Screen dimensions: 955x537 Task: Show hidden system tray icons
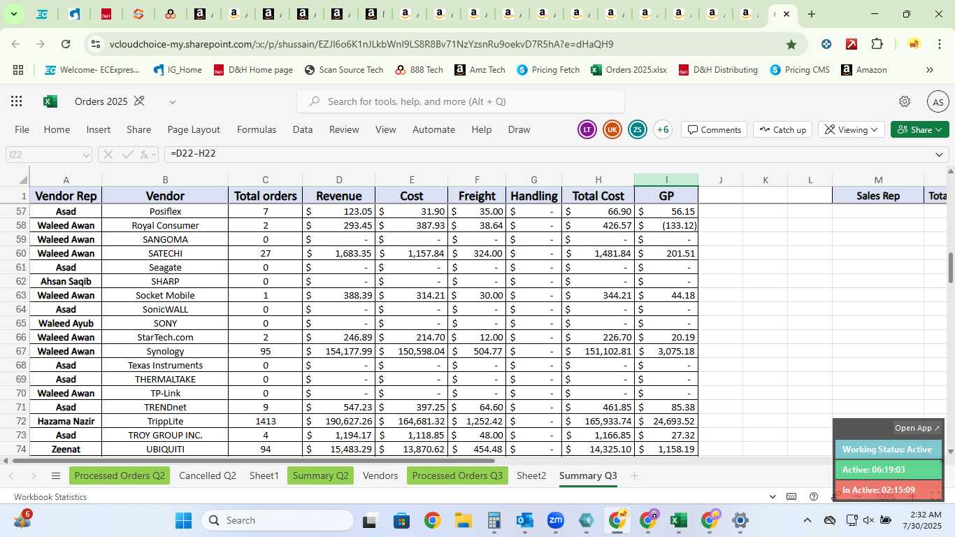coord(807,520)
